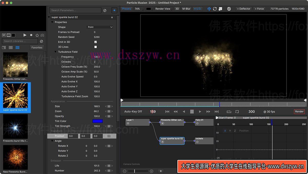
Task: Open keyframe options button for Life
Action: click(x=109, y=166)
